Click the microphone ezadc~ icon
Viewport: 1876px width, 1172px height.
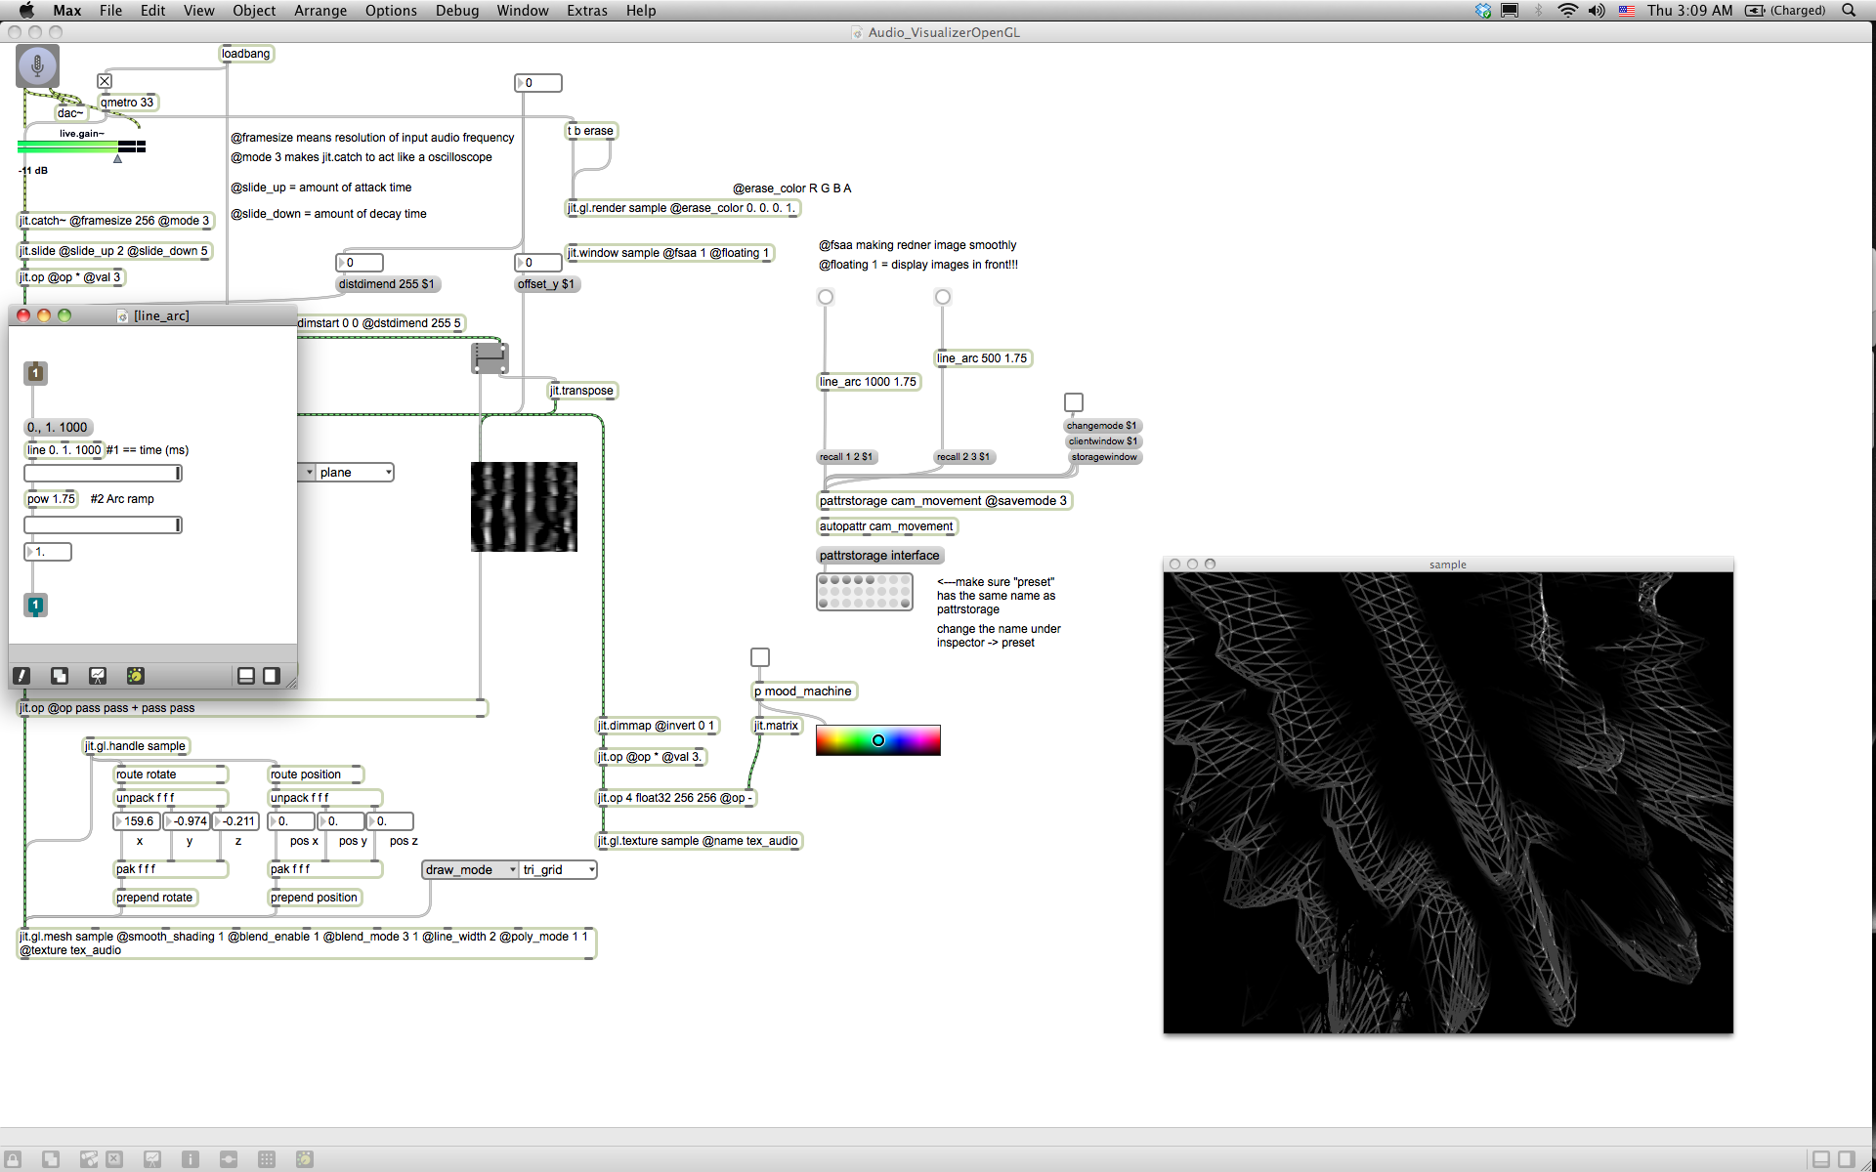coord(37,66)
